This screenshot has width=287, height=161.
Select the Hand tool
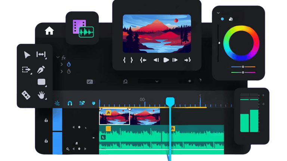41,95
